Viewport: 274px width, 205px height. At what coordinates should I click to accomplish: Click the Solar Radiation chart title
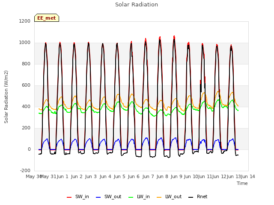(137, 5)
